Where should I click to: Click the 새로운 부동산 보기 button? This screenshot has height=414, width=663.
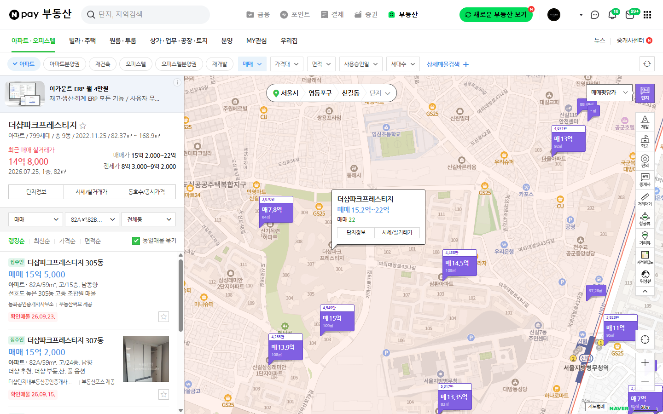[496, 15]
